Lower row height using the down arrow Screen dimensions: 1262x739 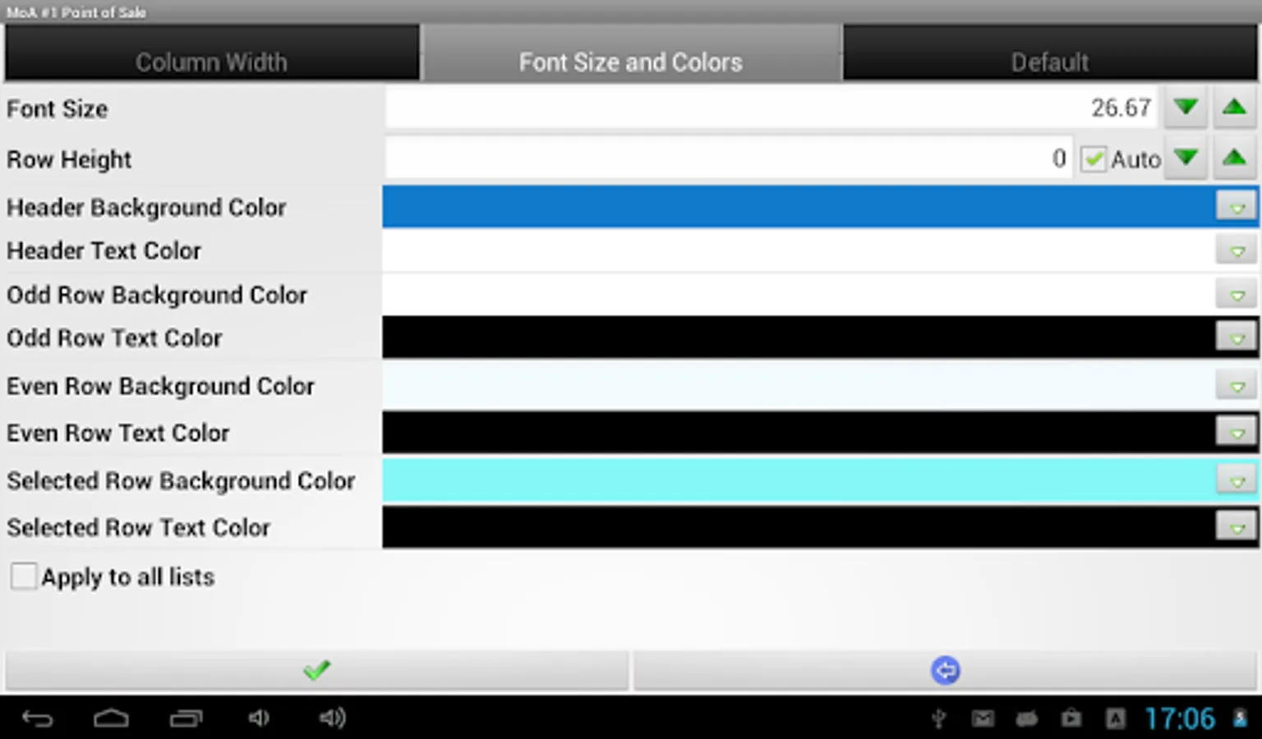pos(1185,158)
